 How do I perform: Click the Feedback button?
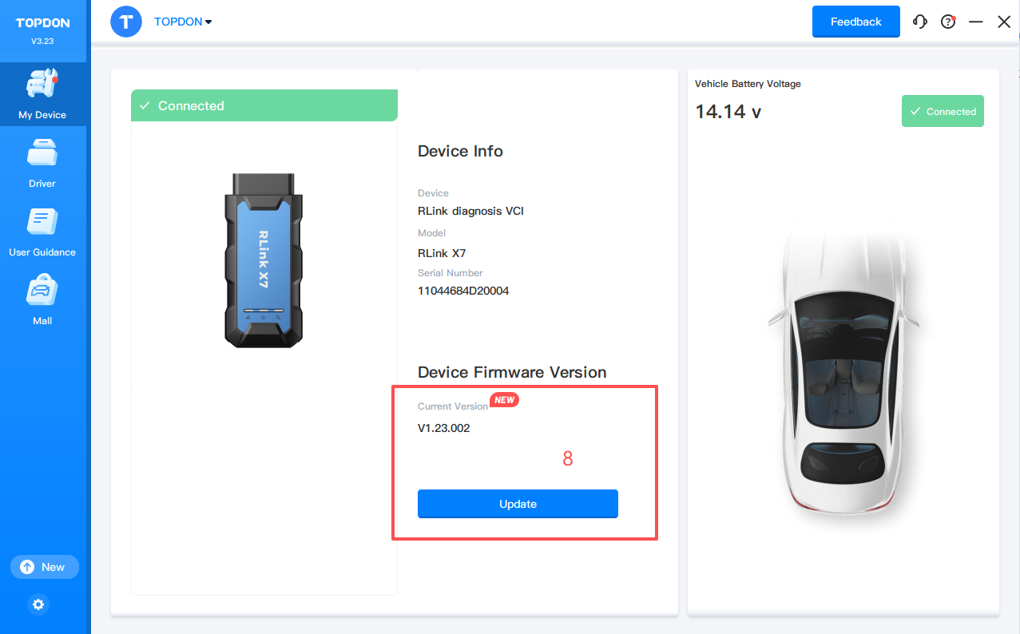[x=855, y=22]
